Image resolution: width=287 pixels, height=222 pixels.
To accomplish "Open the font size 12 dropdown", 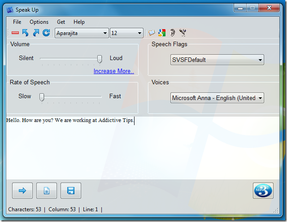I will [x=126, y=33].
